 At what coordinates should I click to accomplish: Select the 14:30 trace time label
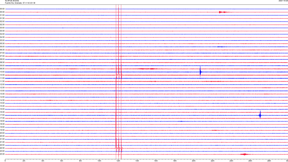coord(2,100)
